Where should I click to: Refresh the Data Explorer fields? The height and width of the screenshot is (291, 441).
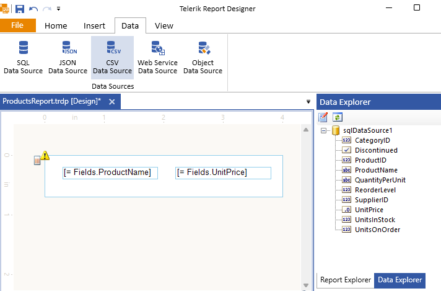coord(338,117)
